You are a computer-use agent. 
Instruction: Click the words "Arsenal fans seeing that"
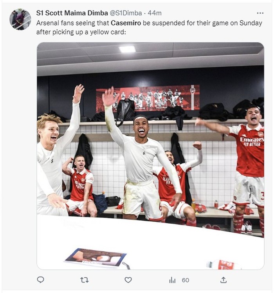[72, 23]
